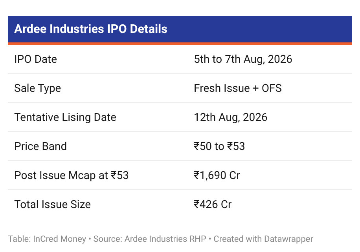Screen dimensions: 360x252
Task: Select the IPO Date label
Action: (36, 59)
